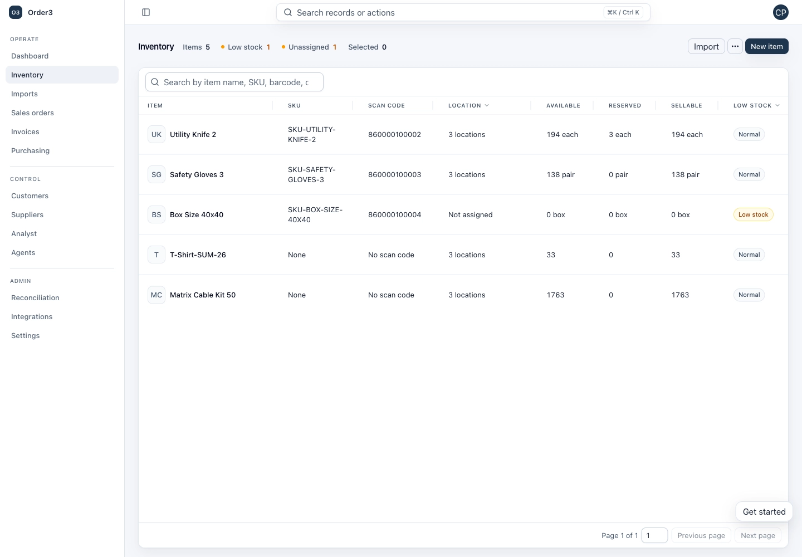Click scan code 860000100003
This screenshot has width=802, height=557.
394,174
